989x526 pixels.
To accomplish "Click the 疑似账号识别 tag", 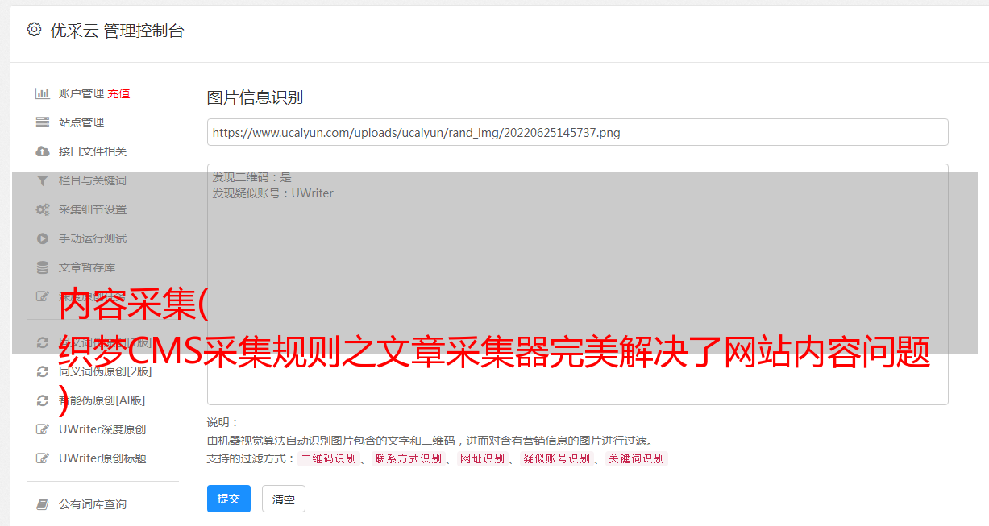I will point(556,458).
